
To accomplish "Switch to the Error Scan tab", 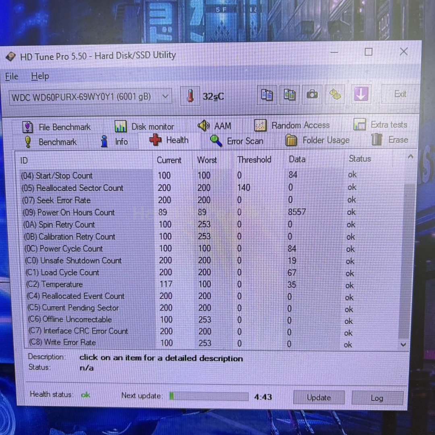I will click(237, 141).
